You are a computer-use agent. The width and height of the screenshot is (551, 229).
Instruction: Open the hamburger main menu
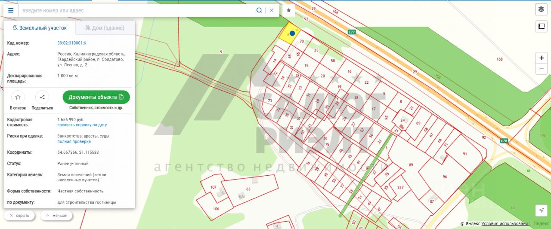pyautogui.click(x=11, y=10)
